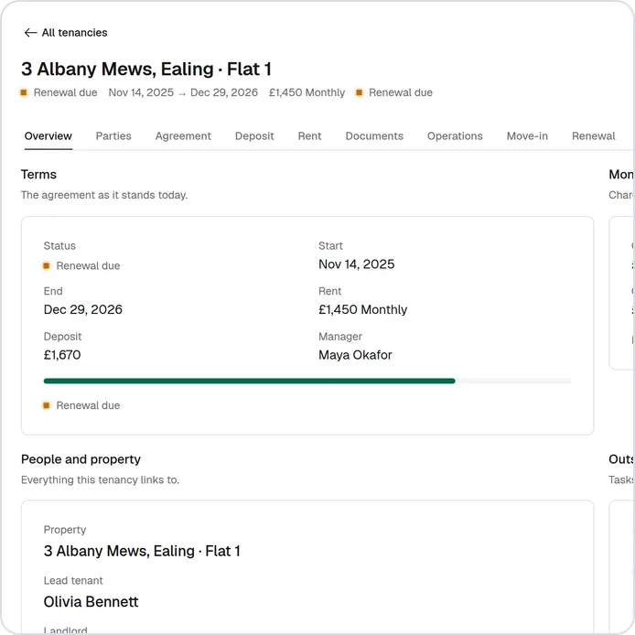Click the People and property heading
Screen dimensions: 635x635
81,459
